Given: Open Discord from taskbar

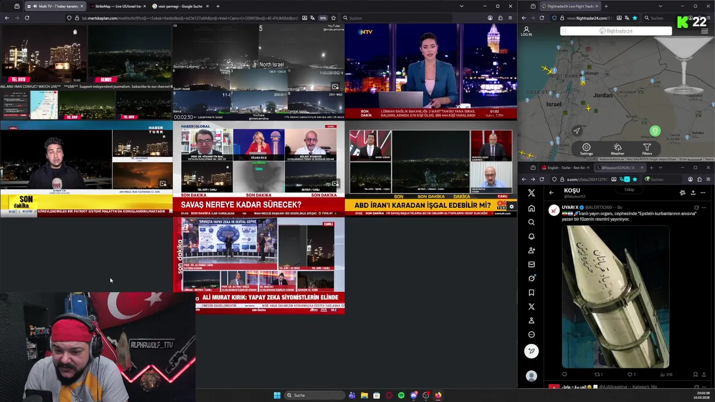Looking at the screenshot, I should 413,395.
